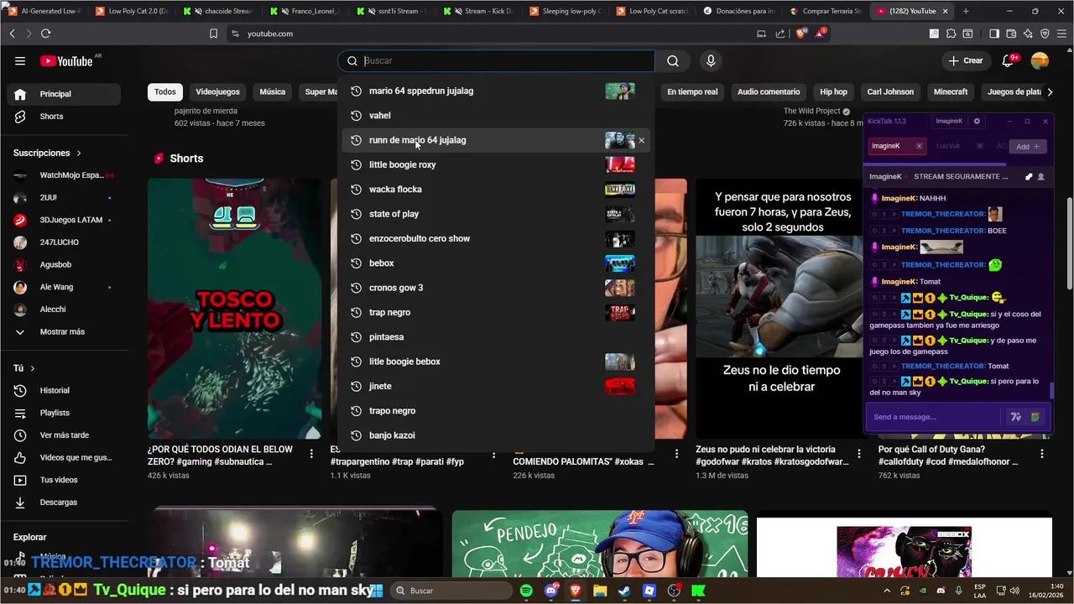This screenshot has height=604, width=1074.
Task: Open the TOSCO Y LENTO short thumbnail
Action: pos(234,309)
